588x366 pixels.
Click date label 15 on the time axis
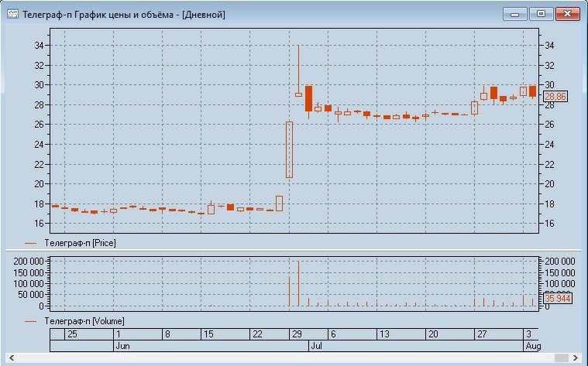pos(208,334)
